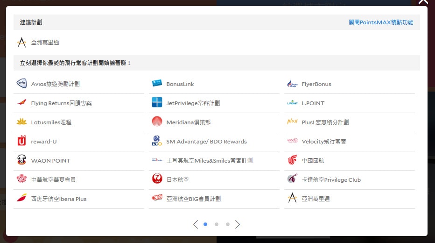435x243 pixels.
Task: Click the Iberia Plus logo icon
Action: 21,198
